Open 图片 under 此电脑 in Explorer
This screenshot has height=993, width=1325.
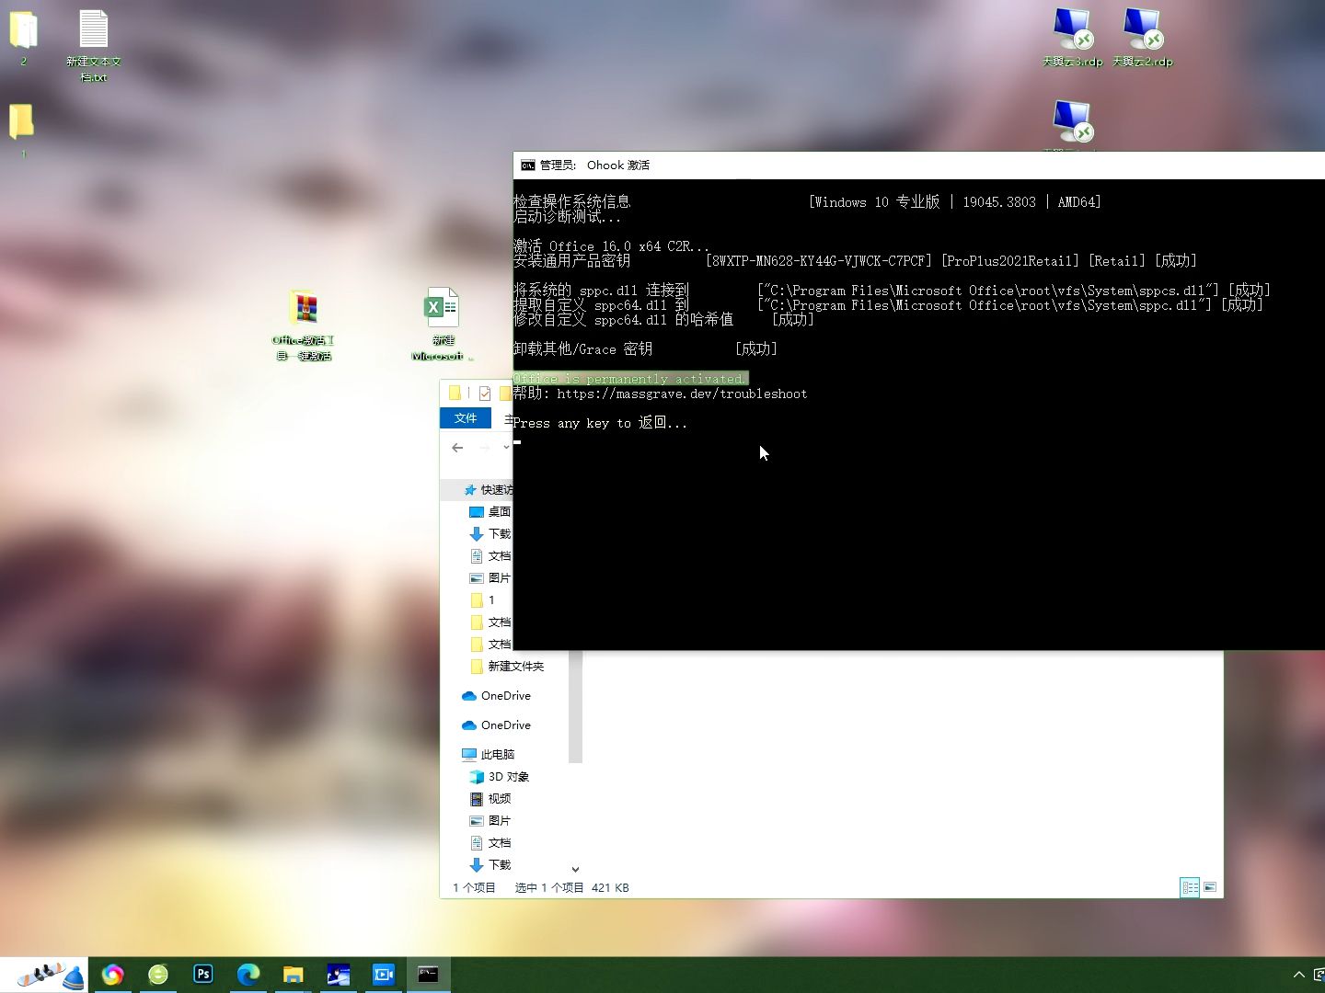click(490, 821)
